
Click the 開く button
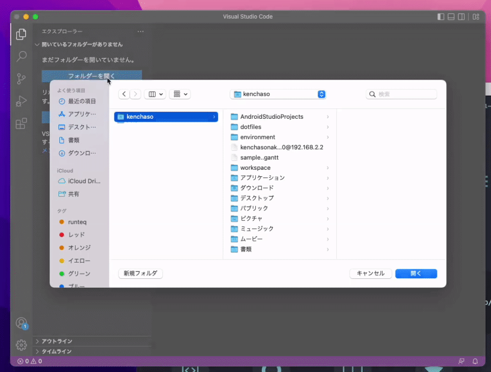click(415, 273)
